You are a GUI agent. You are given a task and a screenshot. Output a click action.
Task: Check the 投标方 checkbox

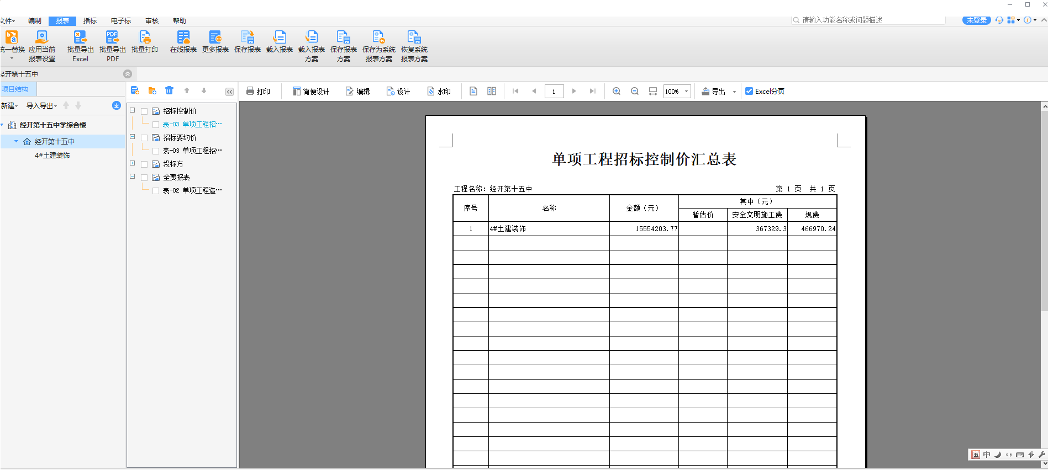144,164
